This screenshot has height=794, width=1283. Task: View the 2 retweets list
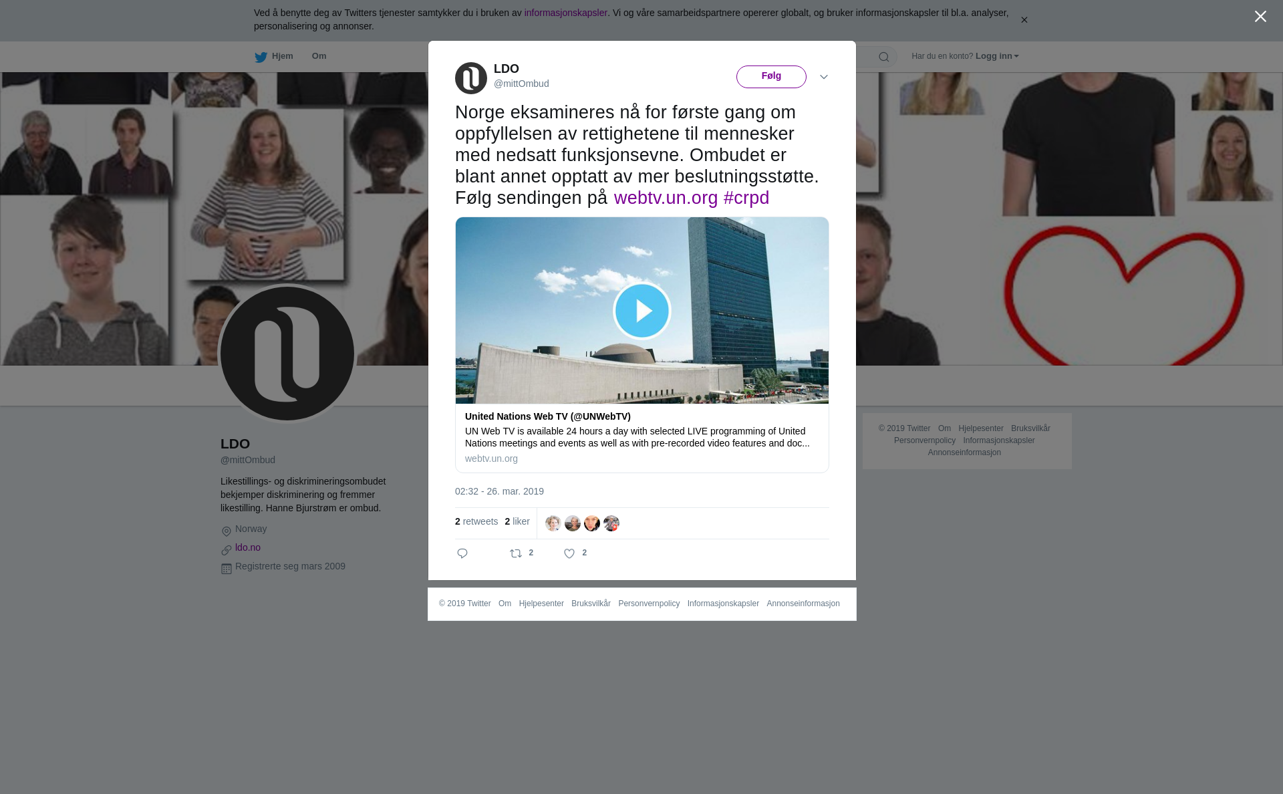coord(476,521)
